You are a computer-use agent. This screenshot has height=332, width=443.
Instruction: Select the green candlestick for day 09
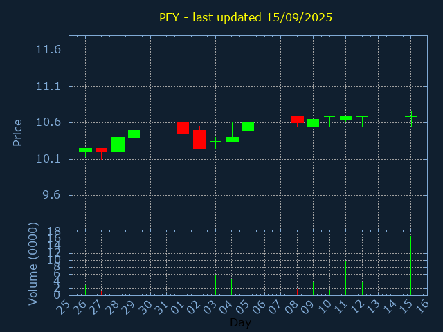[313, 123]
